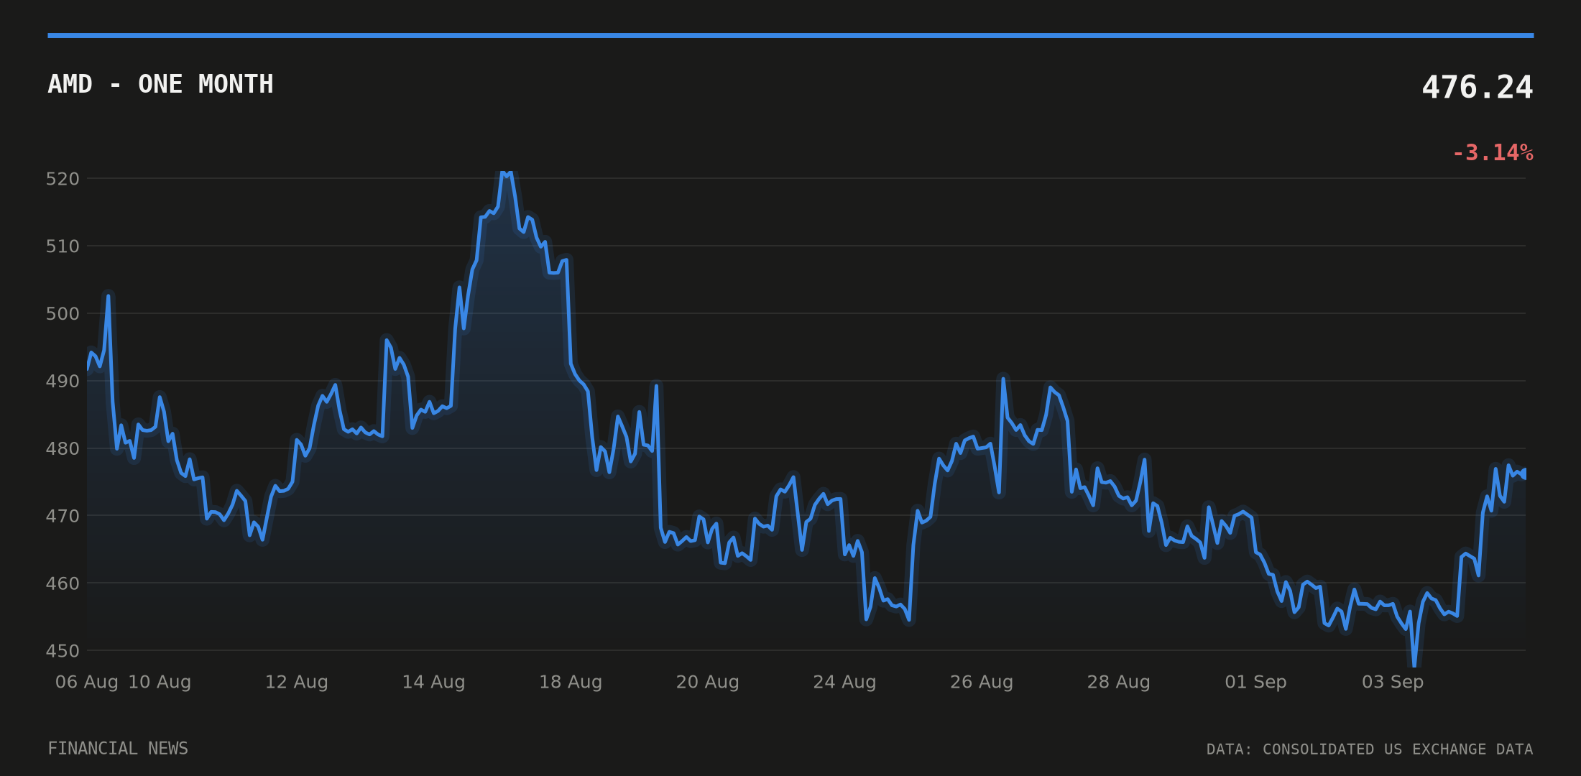
Task: Click the -3.14% change value
Action: tap(1493, 153)
